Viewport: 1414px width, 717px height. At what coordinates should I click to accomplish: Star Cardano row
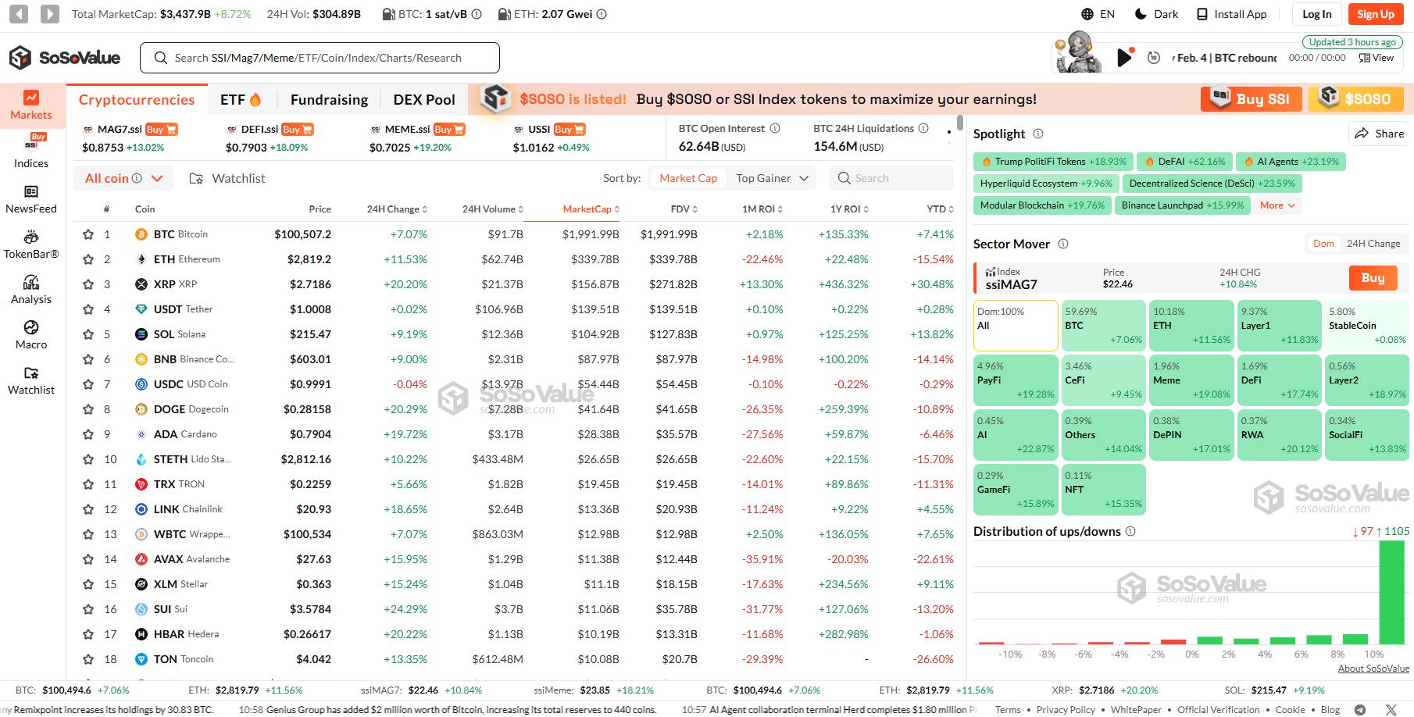tap(88, 434)
